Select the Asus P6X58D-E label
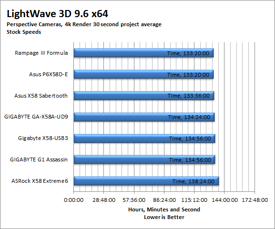275x229 pixels. point(49,74)
